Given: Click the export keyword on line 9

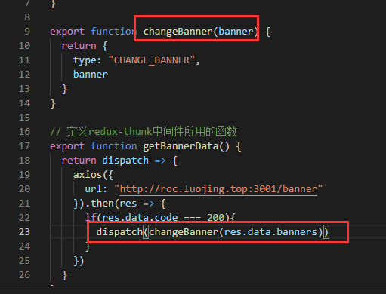Looking at the screenshot, I should 67,32.
